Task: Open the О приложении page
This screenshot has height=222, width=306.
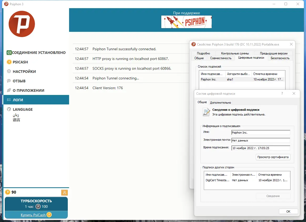Action: [x=36, y=90]
